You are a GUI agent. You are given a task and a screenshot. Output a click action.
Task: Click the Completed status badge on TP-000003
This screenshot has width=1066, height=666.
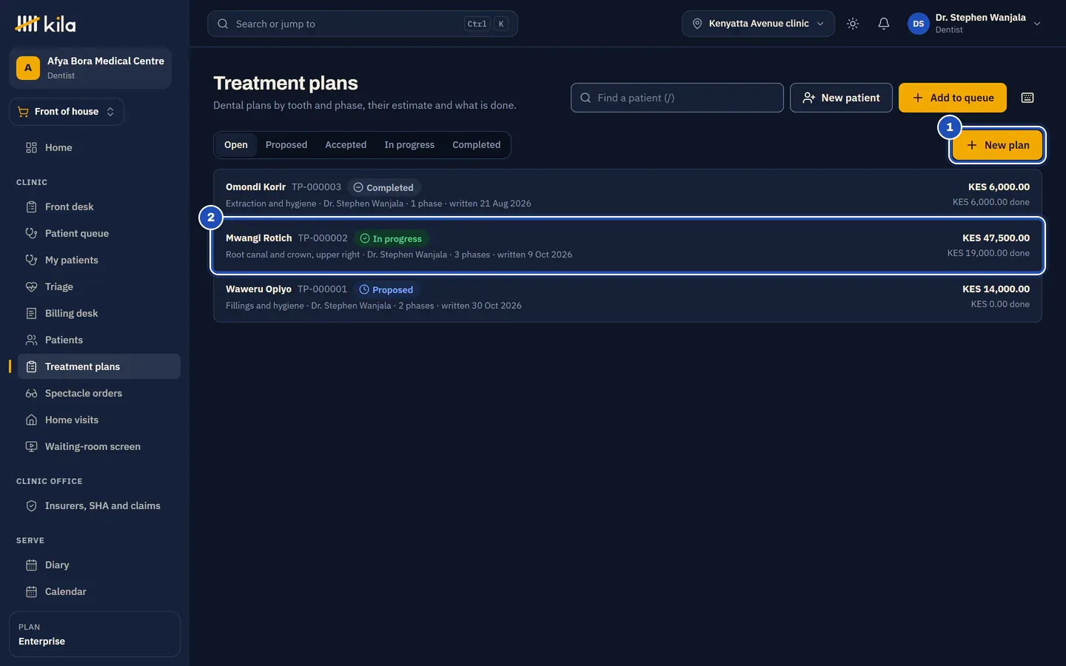[383, 187]
